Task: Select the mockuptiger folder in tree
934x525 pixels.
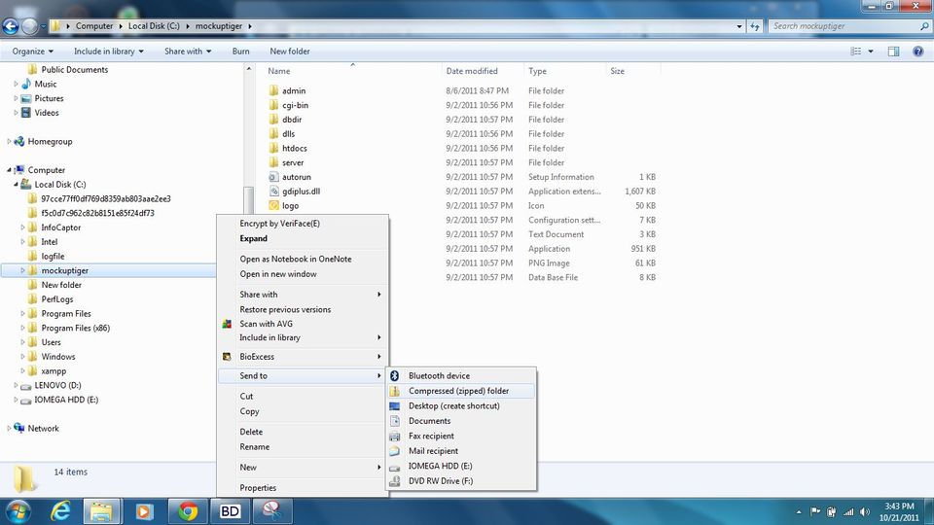Action: click(x=65, y=270)
